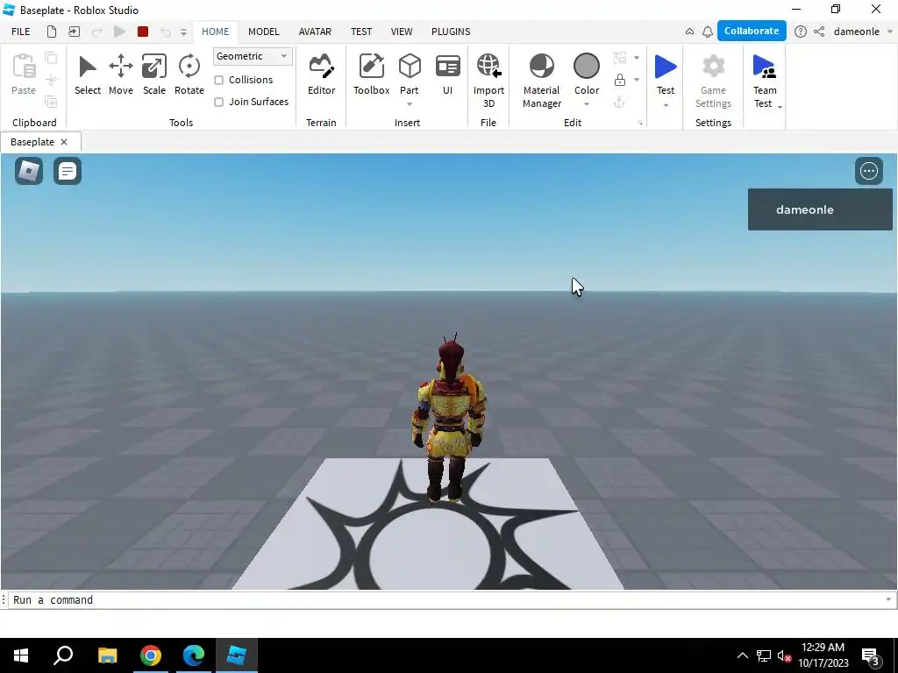Activate the Move tool
Viewport: 898px width, 673px height.
pos(121,74)
